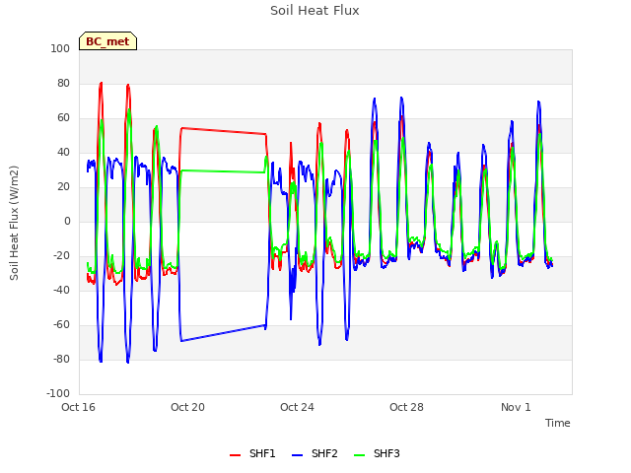Click the -40 y-axis tick label
631x473 pixels.
tap(61, 290)
